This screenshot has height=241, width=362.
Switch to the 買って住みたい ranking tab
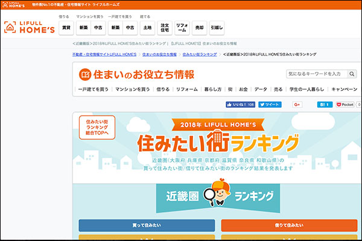coord(147,225)
